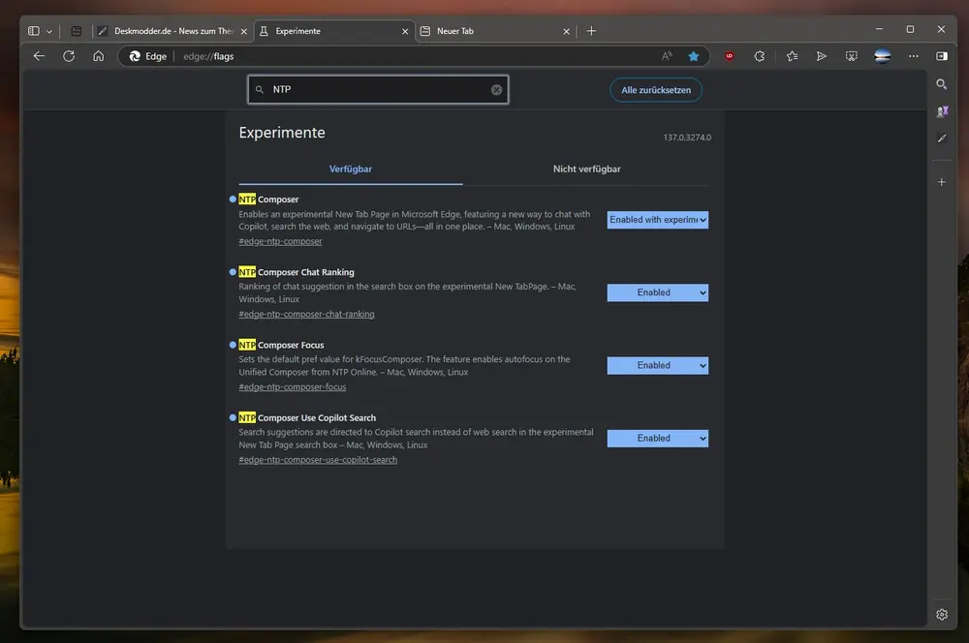This screenshot has height=643, width=969.
Task: Open the #edge-ntp-composer-focus link
Action: pos(293,387)
